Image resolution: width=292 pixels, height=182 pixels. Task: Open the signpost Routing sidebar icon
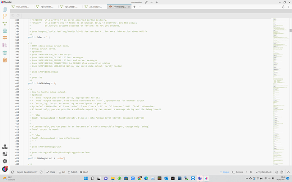coord(5,38)
